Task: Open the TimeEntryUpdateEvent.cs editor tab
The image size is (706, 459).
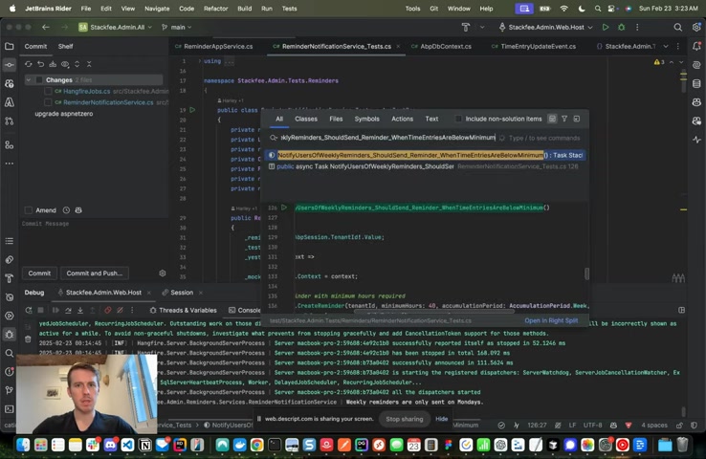Action: (x=534, y=46)
